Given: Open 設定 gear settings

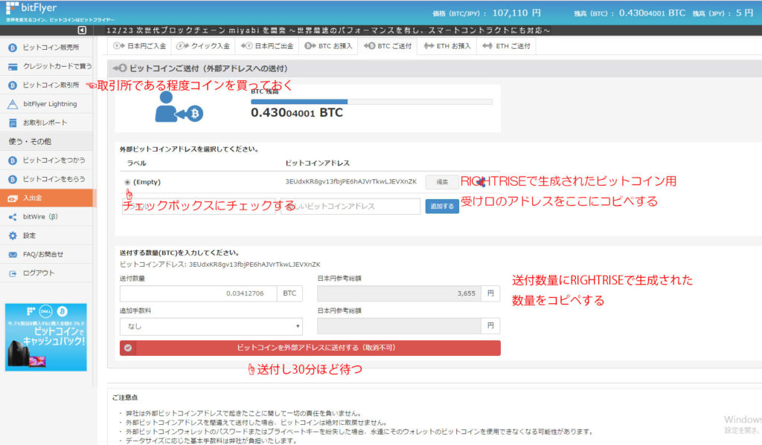Looking at the screenshot, I should click(x=13, y=236).
